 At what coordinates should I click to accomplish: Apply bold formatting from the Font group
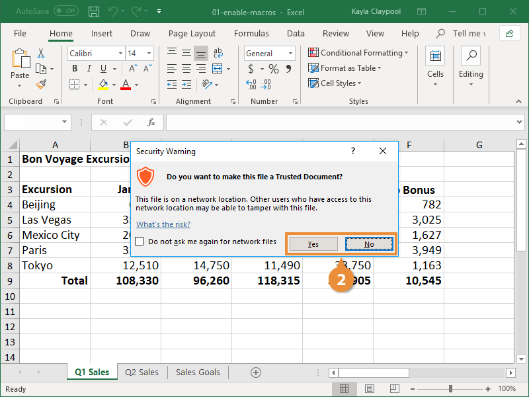point(74,68)
